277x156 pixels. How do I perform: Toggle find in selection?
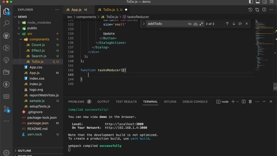point(240,24)
